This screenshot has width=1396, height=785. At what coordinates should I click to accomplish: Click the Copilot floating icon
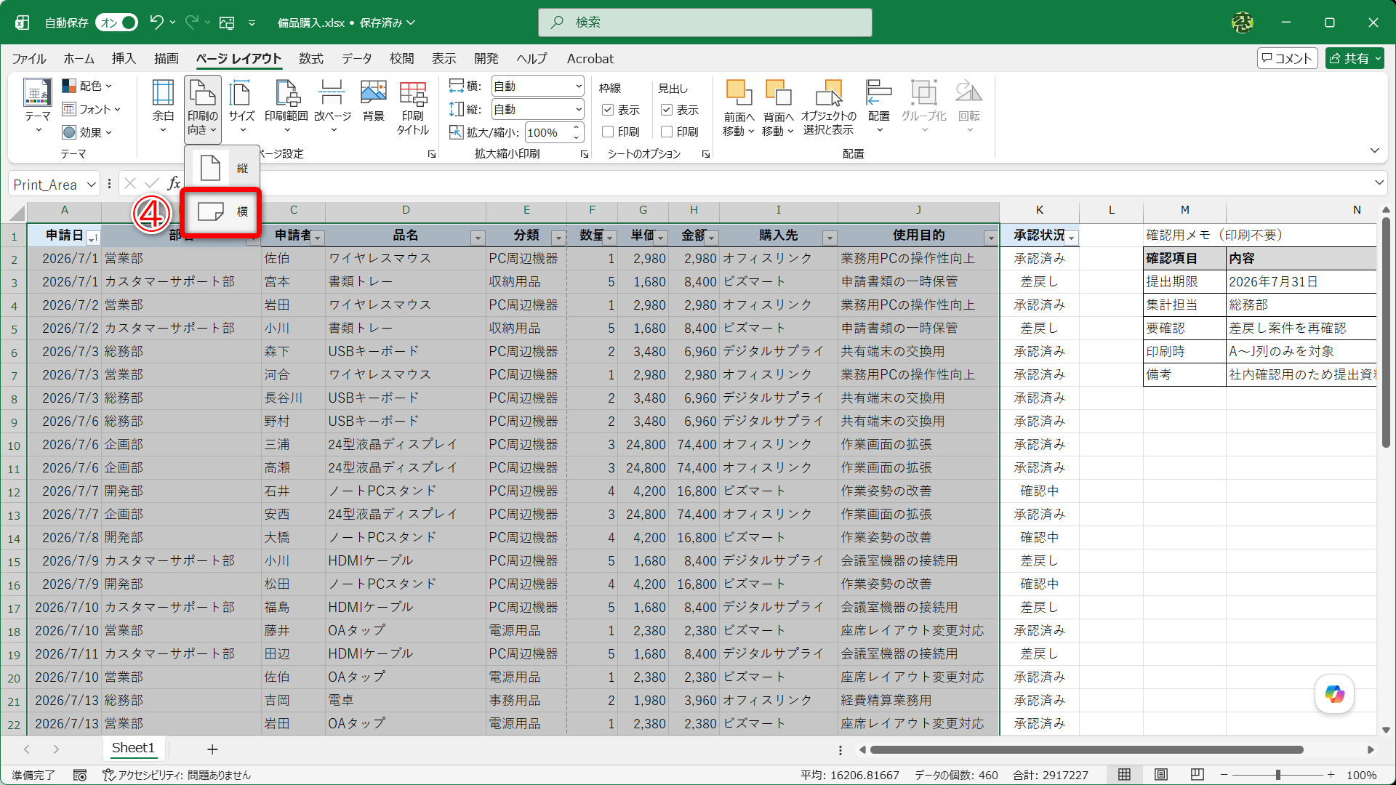1334,694
